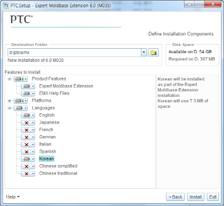Screen dimensions: 224x206
Task: Browse for destination folder with folder icon
Action: pyautogui.click(x=153, y=53)
